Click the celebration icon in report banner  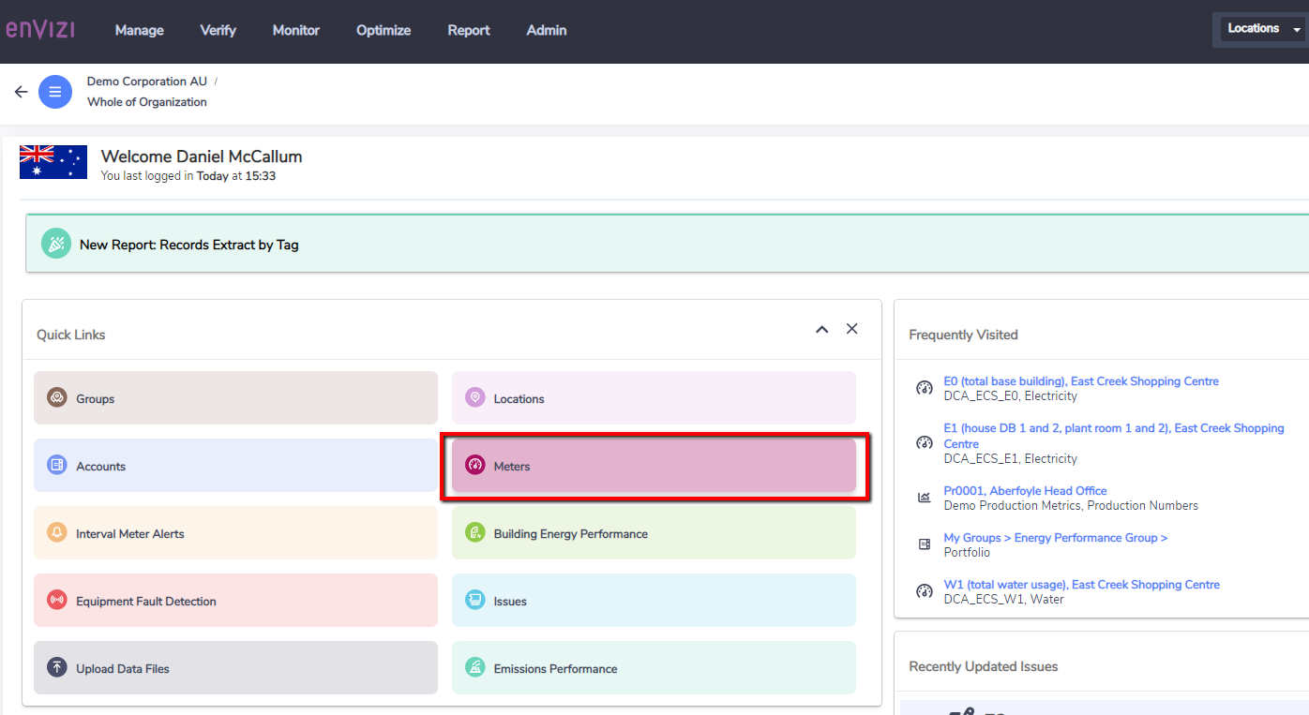click(56, 244)
